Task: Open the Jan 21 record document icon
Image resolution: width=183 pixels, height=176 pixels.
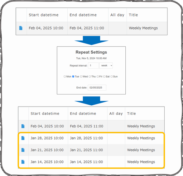Action: [23, 150]
